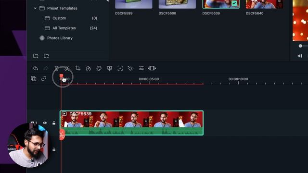Click the Add track manager icon
308x173 pixels.
click(34, 79)
